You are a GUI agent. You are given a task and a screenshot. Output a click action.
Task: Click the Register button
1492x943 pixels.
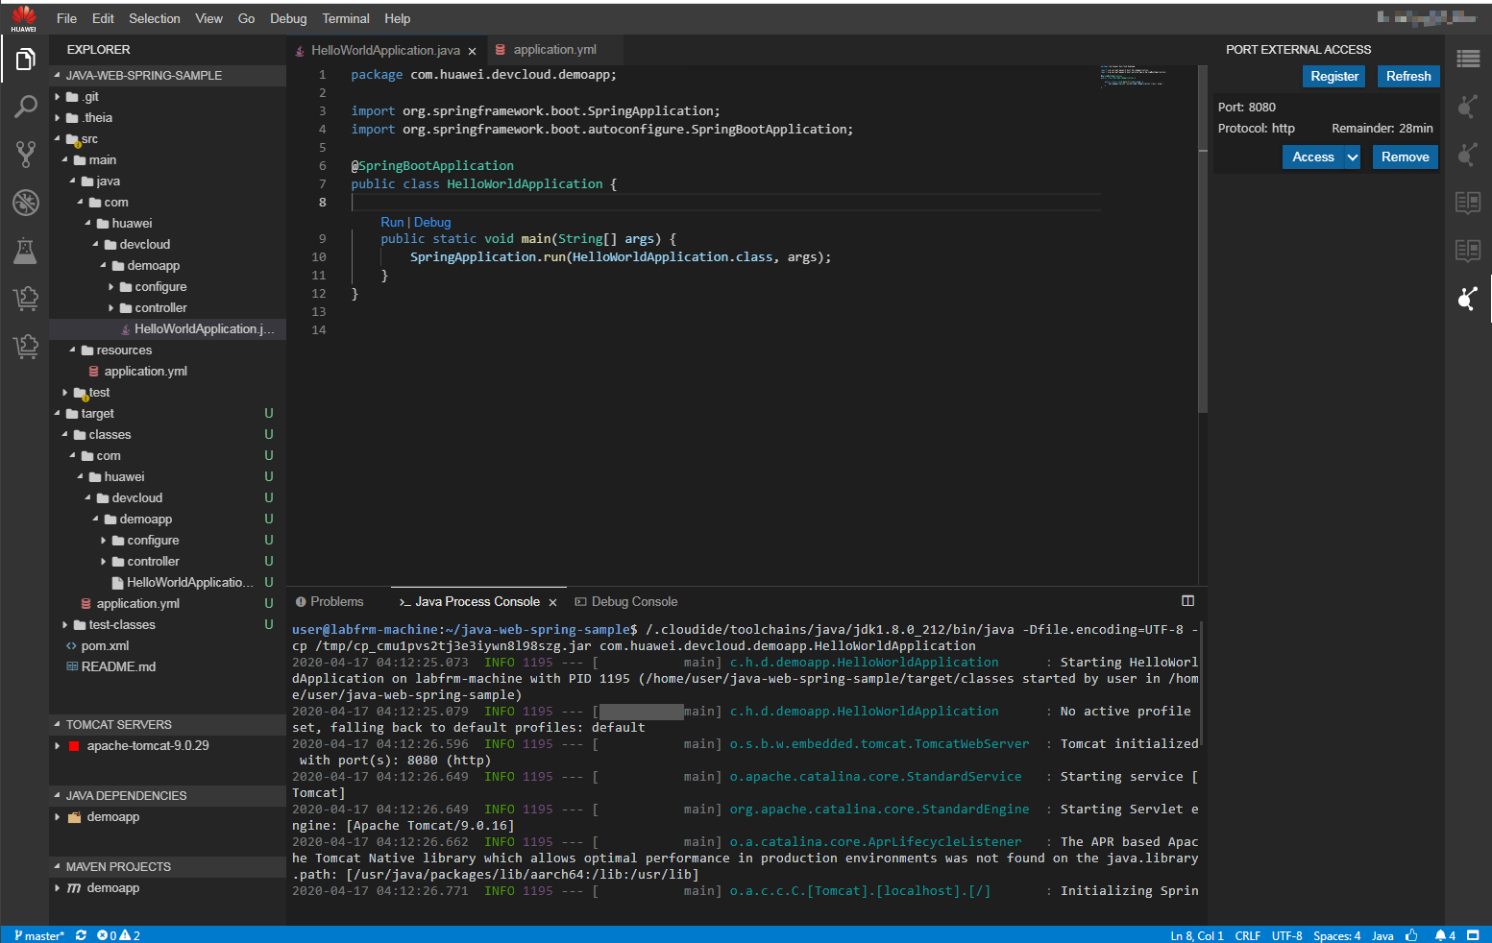[x=1334, y=77]
